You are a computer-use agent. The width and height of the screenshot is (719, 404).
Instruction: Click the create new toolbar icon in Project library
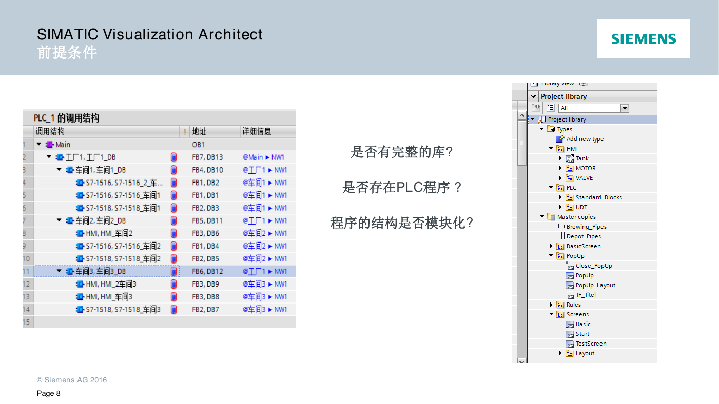tap(536, 108)
